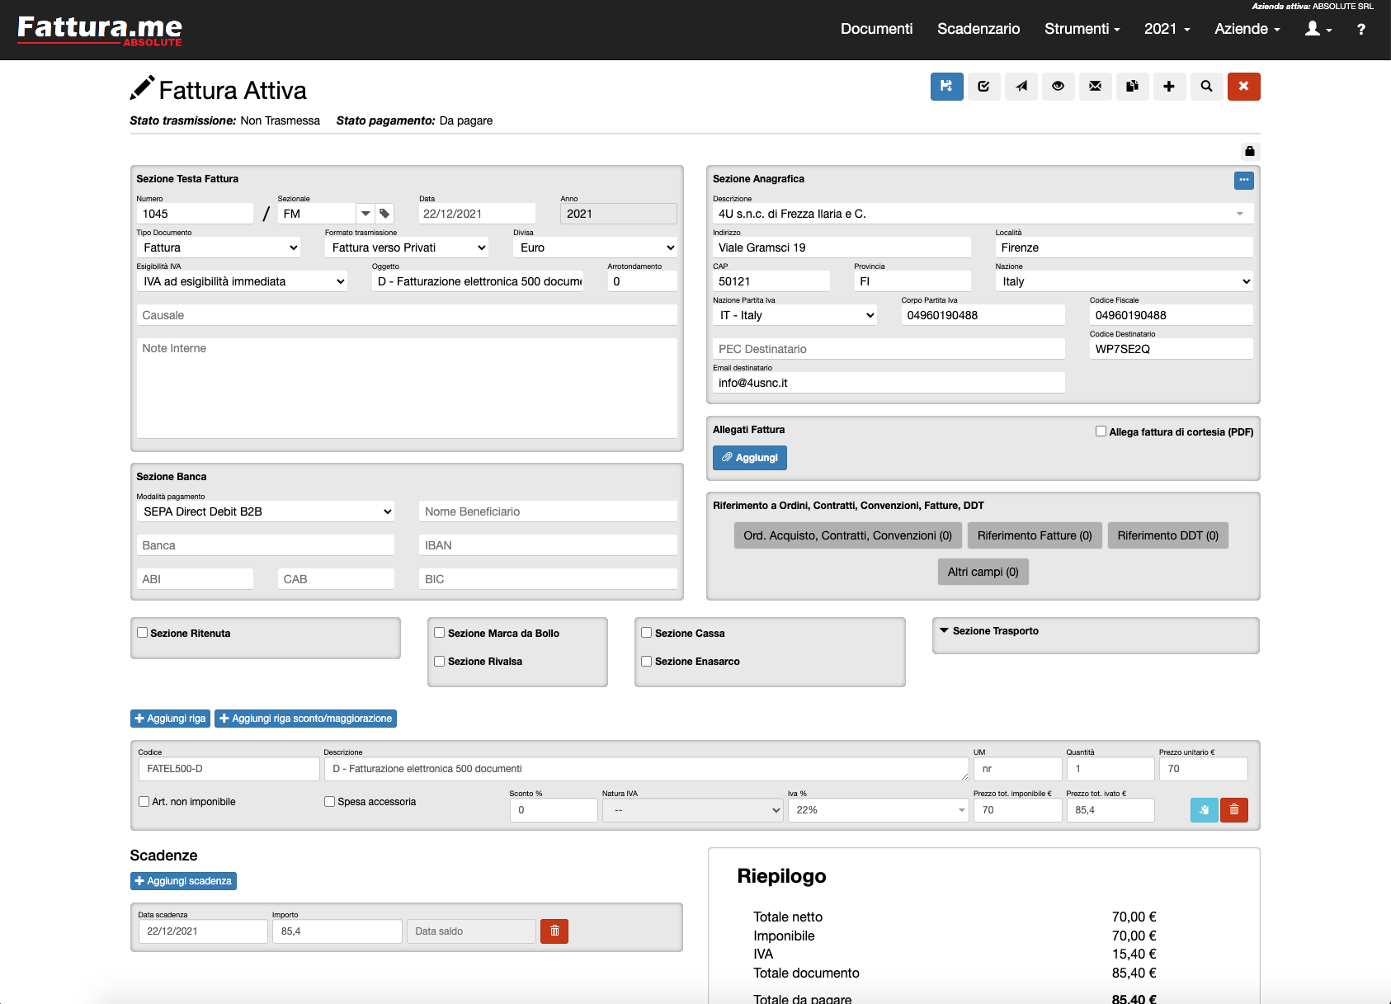The image size is (1391, 1004).
Task: Click the padlock icon above Sezione Anagrafica
Action: [1249, 151]
